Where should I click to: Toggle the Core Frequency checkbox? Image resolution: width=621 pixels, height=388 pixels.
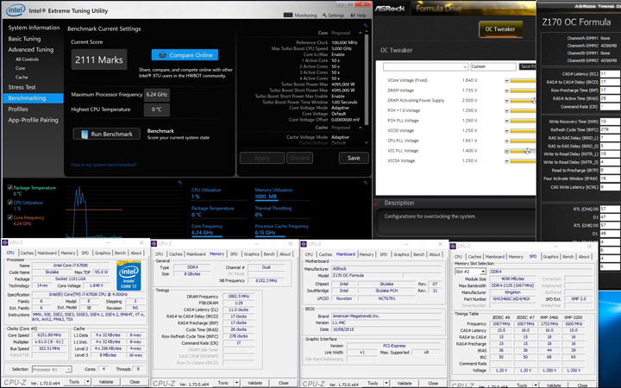coord(9,218)
